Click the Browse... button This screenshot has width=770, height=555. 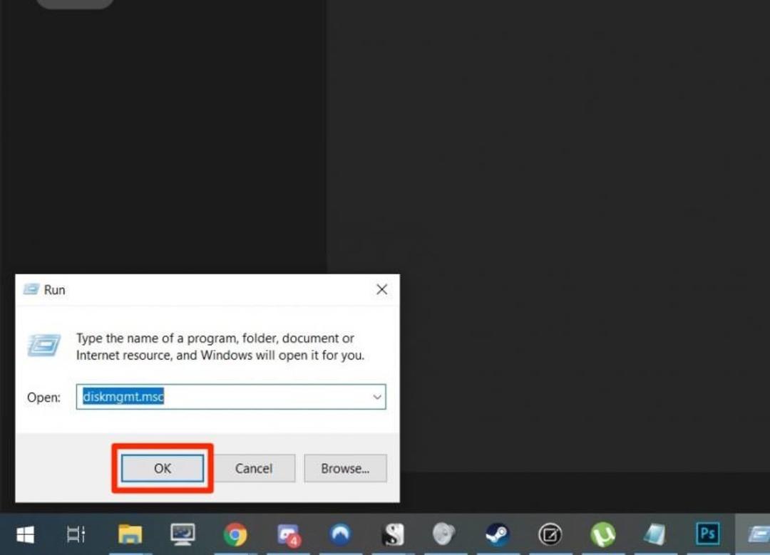click(x=345, y=468)
